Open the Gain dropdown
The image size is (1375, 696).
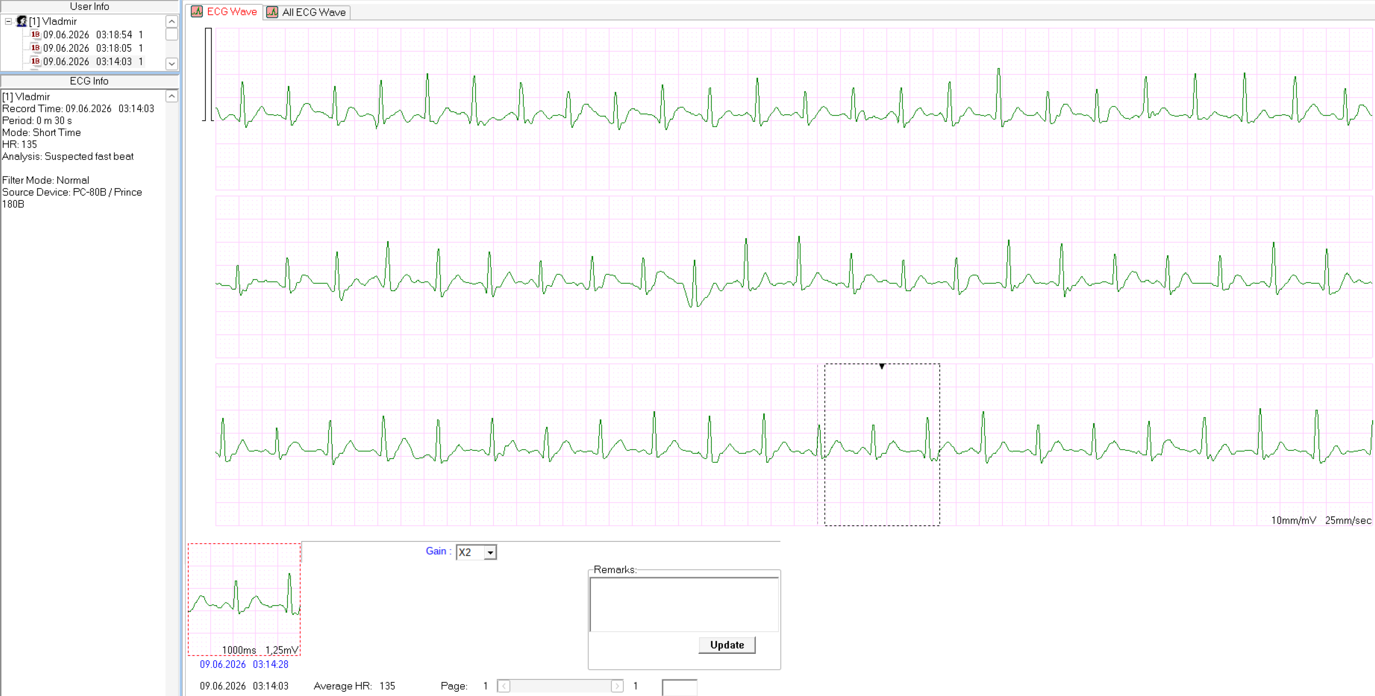[x=490, y=552]
